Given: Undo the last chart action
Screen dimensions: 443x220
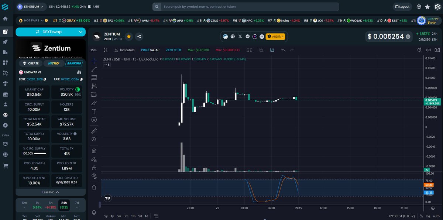Looking at the screenshot, I should coord(283,50).
